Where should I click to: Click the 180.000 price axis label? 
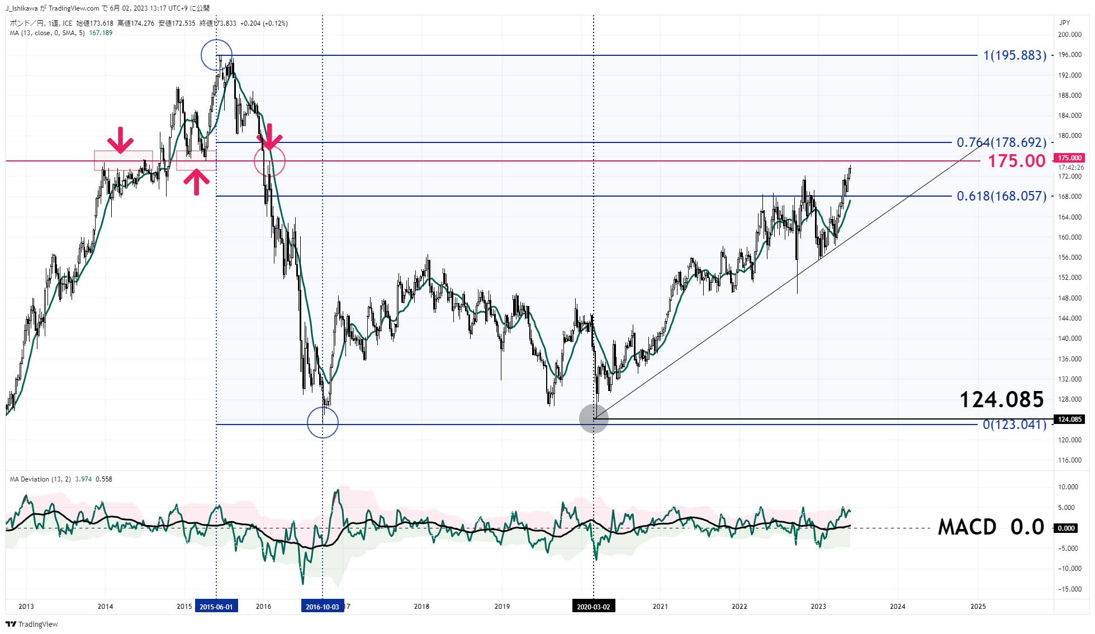[1070, 136]
